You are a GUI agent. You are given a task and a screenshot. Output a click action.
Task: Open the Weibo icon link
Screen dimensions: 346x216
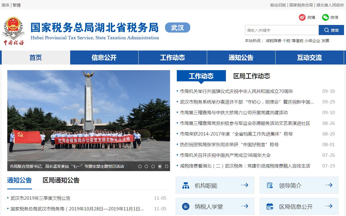(x=302, y=17)
